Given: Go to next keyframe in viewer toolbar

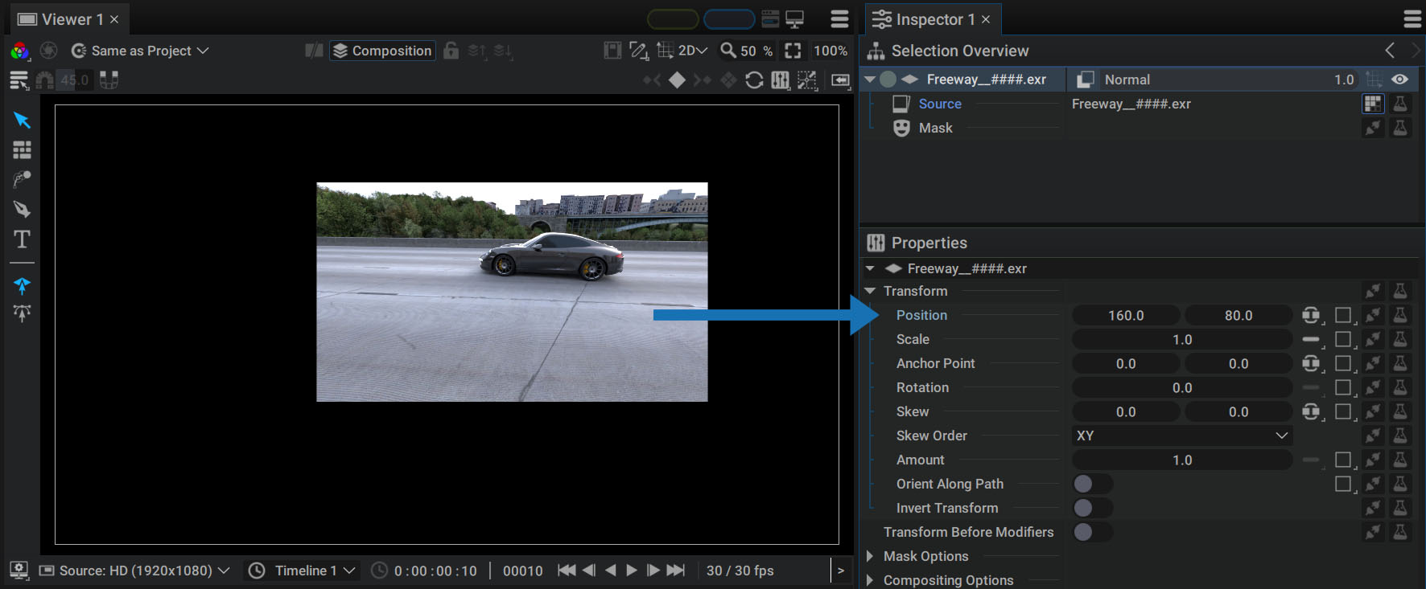Looking at the screenshot, I should pos(703,80).
